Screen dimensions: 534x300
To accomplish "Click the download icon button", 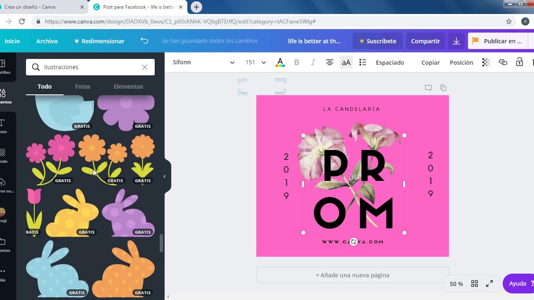I will [456, 41].
